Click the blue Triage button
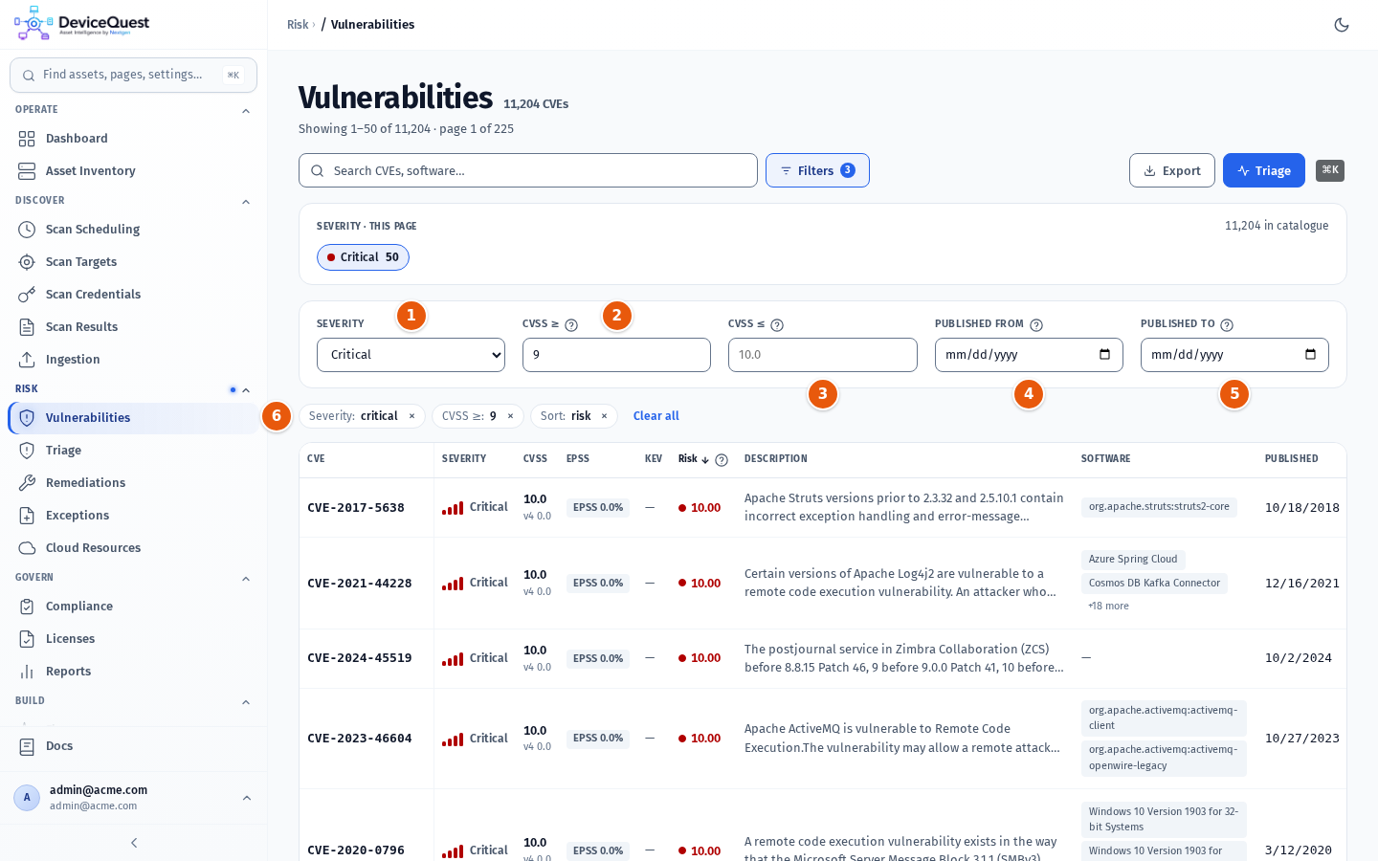This screenshot has width=1378, height=861. point(1264,170)
